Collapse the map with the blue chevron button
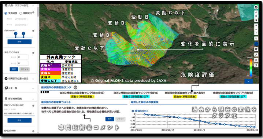Image resolution: width=263 pixels, height=139 pixels. point(248,81)
